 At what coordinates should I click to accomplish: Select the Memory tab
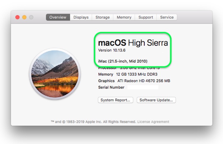pos(124,17)
